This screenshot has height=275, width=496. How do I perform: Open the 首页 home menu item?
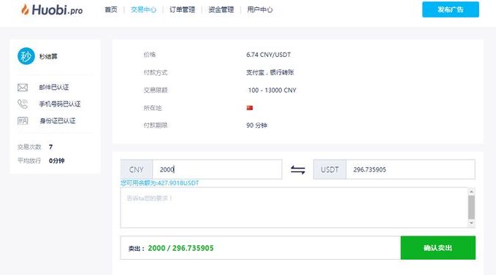[x=111, y=9]
